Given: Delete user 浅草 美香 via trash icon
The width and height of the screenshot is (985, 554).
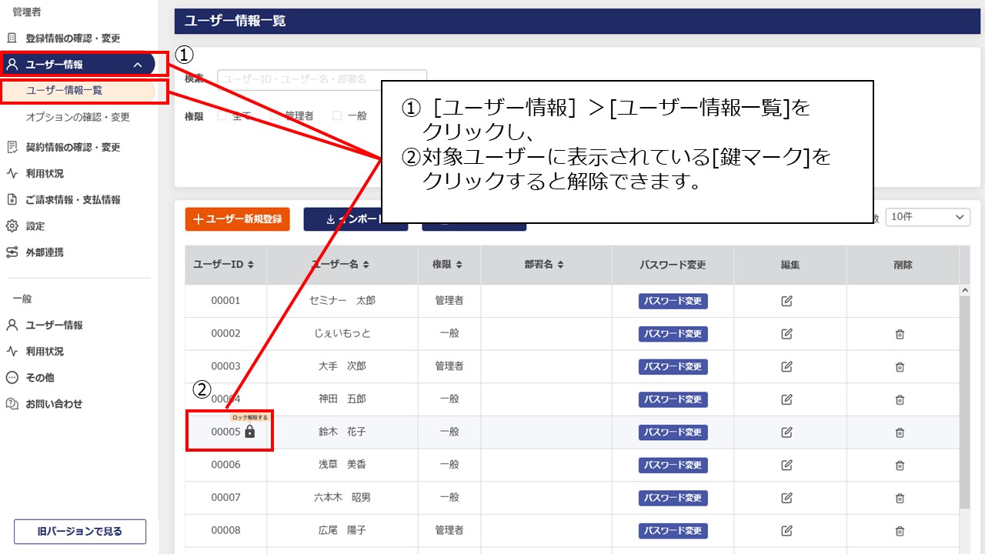Looking at the screenshot, I should tap(899, 465).
